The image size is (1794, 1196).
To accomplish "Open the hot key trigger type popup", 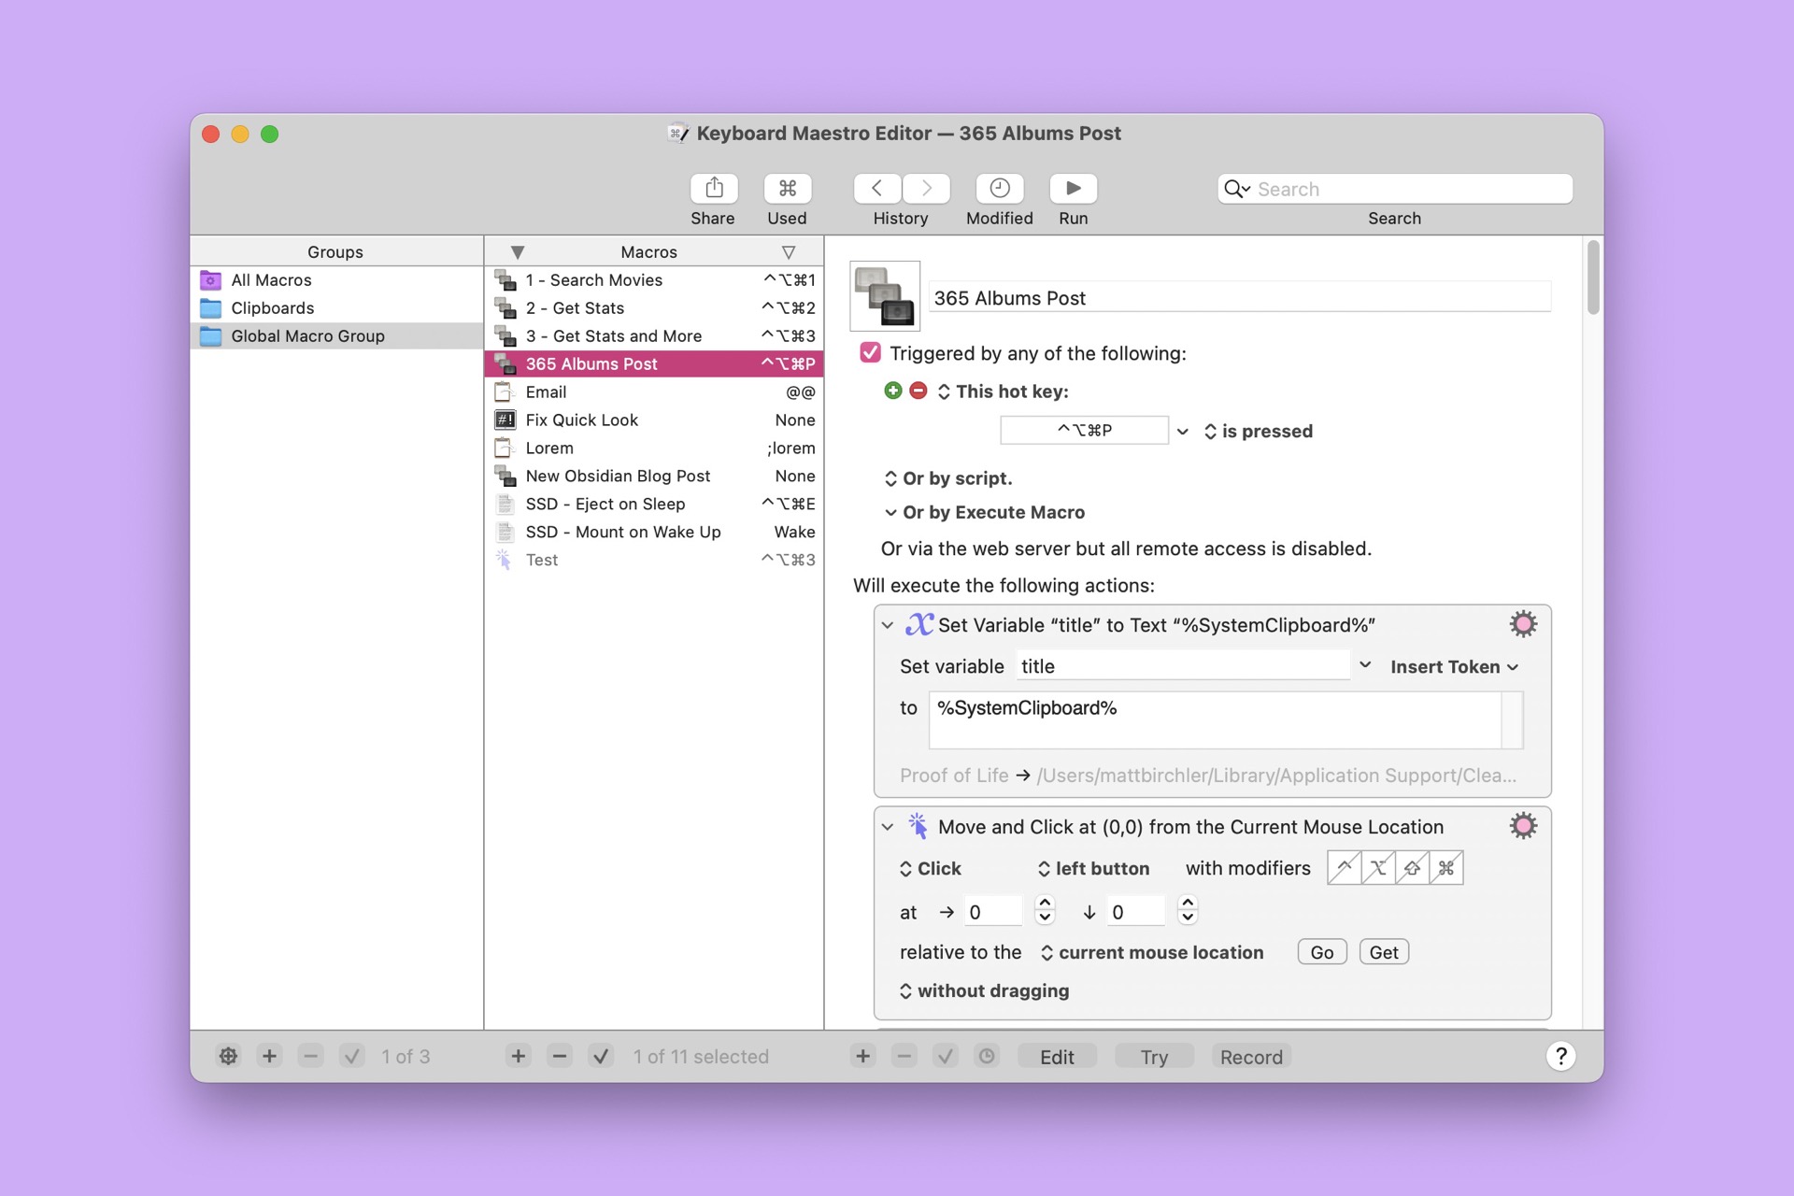I will [x=1004, y=392].
